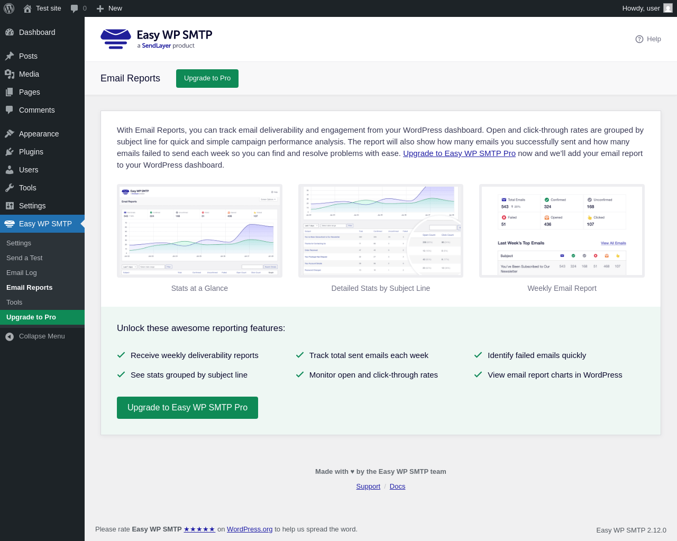
Task: Open the New content dropdown
Action: 109,8
